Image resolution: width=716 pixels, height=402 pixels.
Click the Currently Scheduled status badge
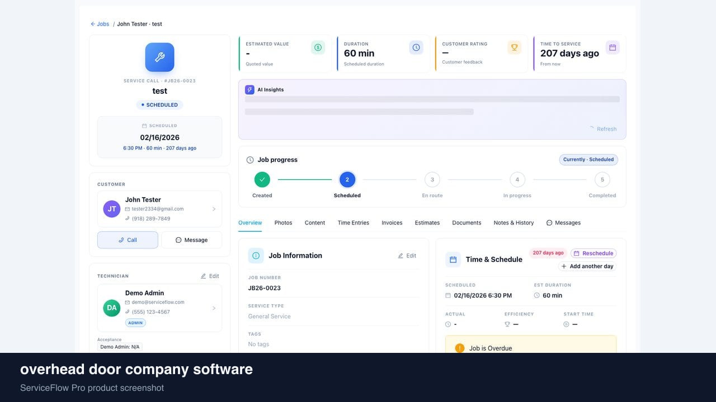(x=588, y=160)
